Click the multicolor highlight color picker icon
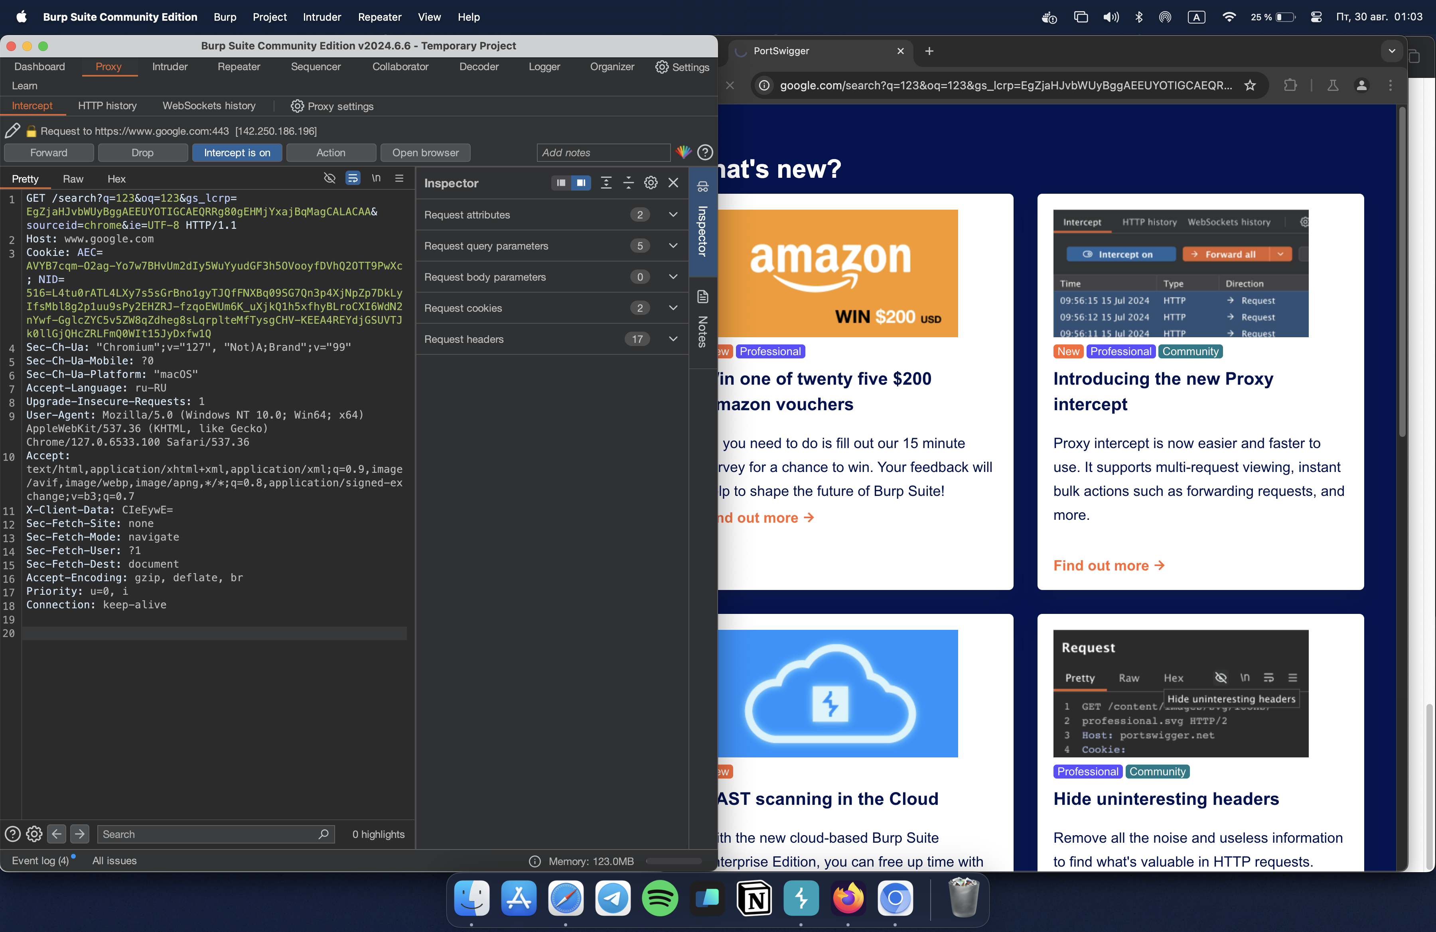The height and width of the screenshot is (932, 1436). (x=684, y=153)
